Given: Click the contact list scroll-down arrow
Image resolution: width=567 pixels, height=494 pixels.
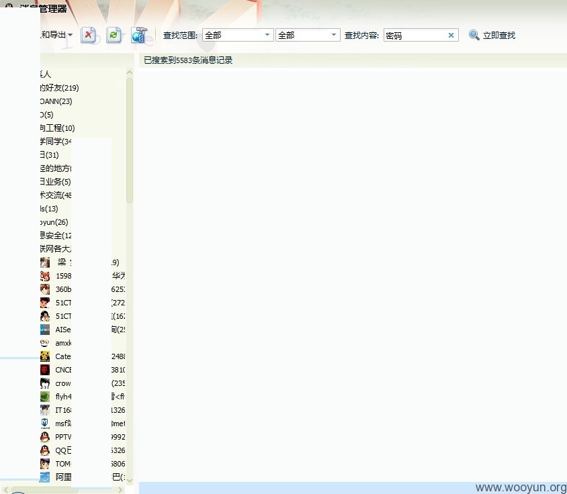Looking at the screenshot, I should [130, 481].
